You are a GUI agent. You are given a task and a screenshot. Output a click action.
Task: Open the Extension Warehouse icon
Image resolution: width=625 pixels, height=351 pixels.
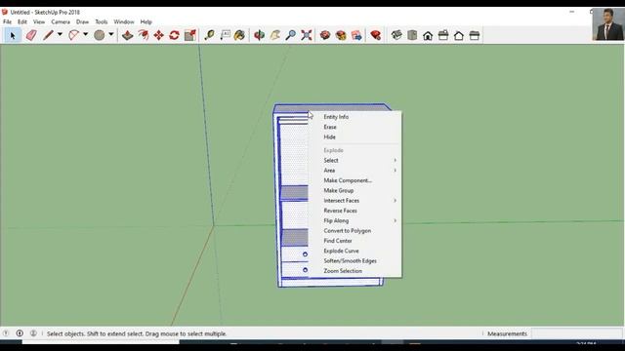click(341, 35)
